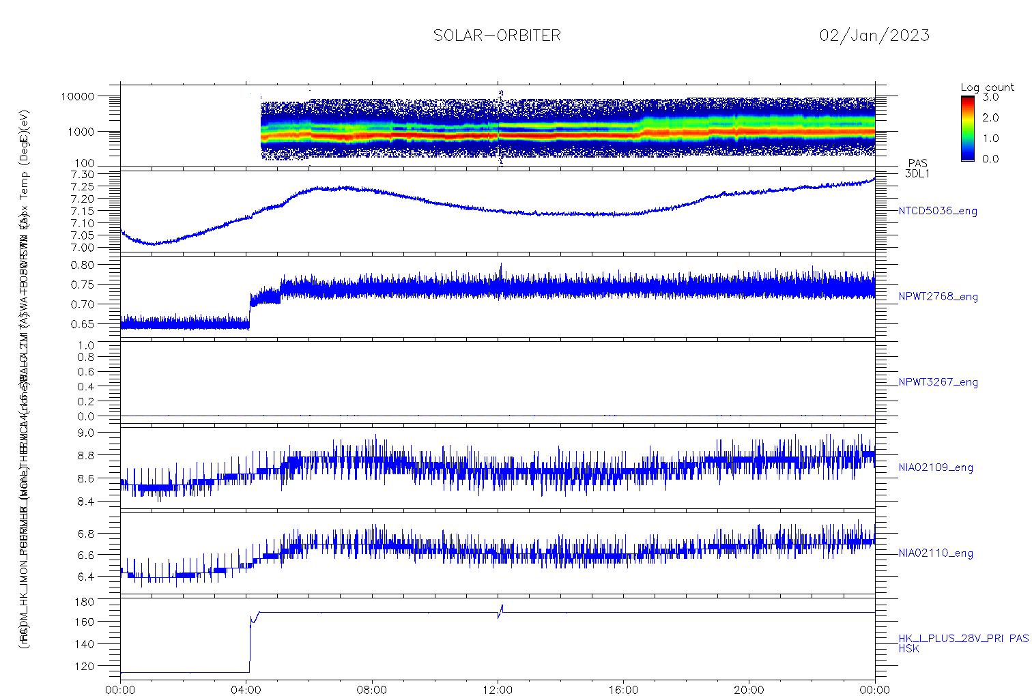This screenshot has height=696, width=1032.
Task: Click the 08:00 time axis tick label
Action: pos(372,690)
